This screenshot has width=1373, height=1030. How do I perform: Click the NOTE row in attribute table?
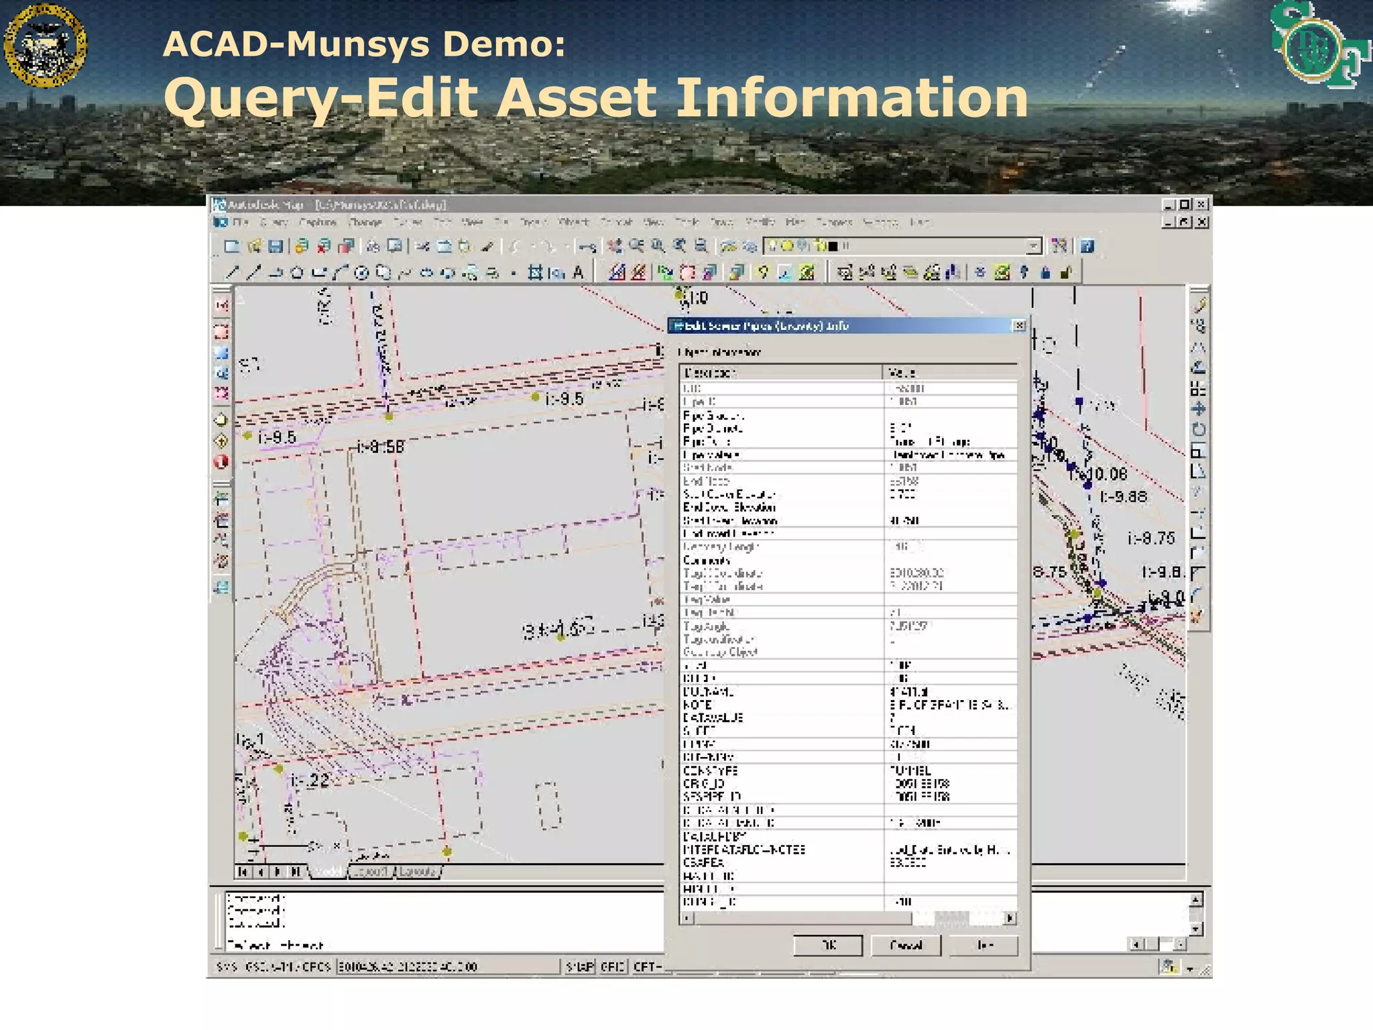coord(849,705)
